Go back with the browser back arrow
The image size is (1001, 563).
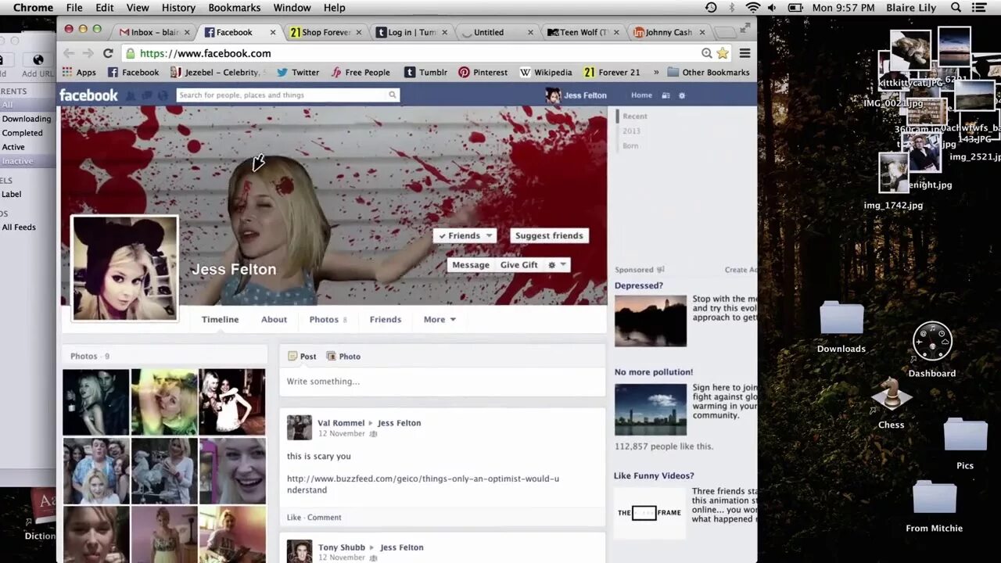click(x=69, y=53)
